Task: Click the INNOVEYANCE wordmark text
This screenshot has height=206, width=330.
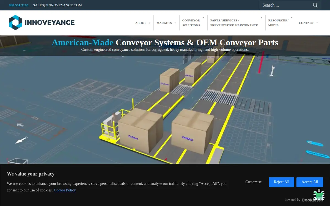Action: (x=50, y=23)
